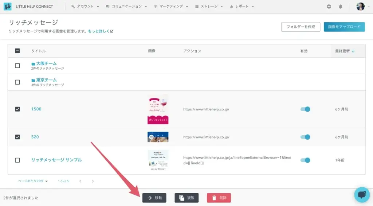Open the 1500 message thumbnail image
This screenshot has height=206, width=373.
tap(158, 109)
